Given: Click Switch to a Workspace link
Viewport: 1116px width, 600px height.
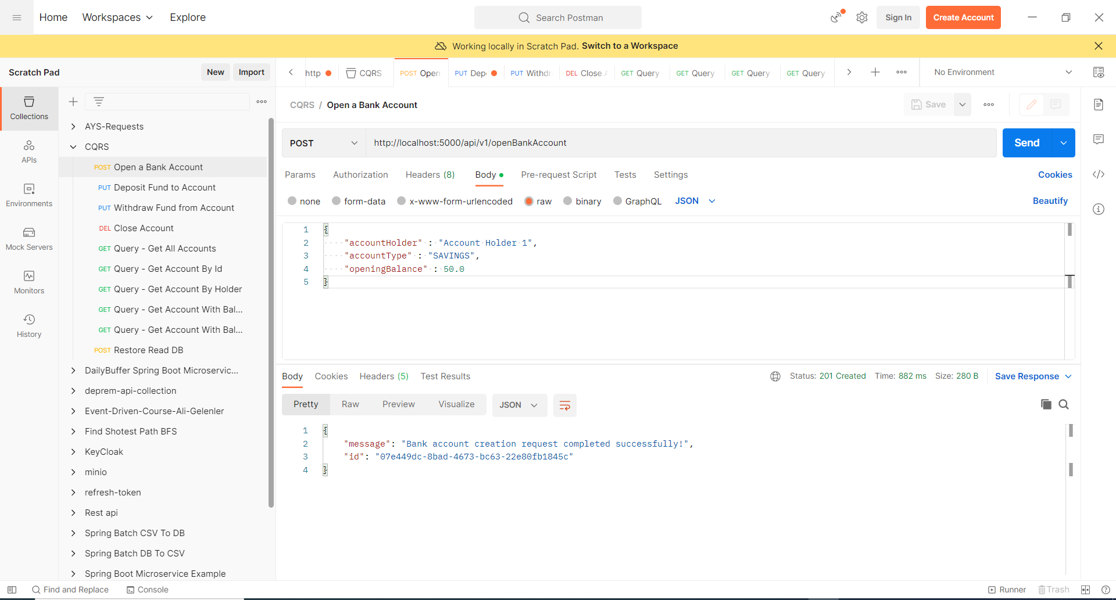Looking at the screenshot, I should [x=629, y=46].
